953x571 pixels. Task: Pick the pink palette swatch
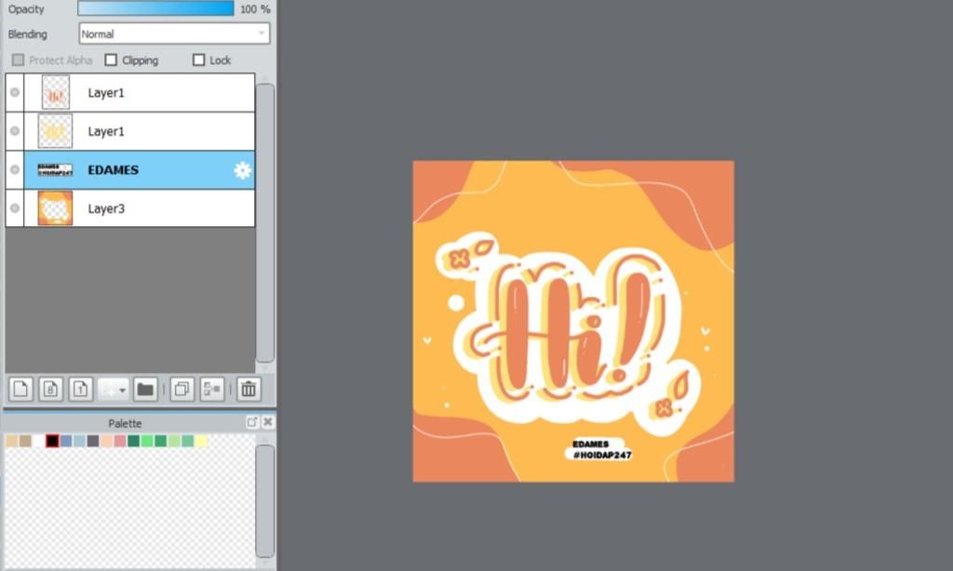coord(120,441)
